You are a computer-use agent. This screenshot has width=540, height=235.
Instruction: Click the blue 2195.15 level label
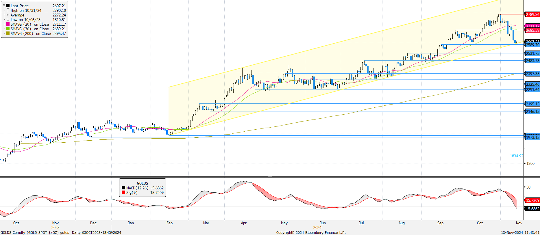pyautogui.click(x=532, y=104)
